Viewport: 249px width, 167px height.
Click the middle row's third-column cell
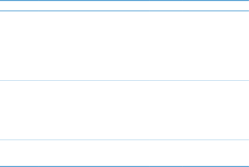point(166,110)
